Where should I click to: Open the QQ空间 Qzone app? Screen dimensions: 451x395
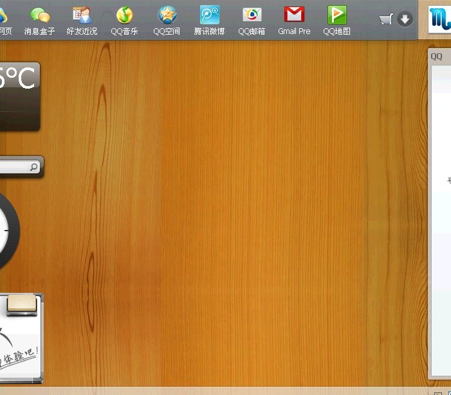click(x=167, y=21)
